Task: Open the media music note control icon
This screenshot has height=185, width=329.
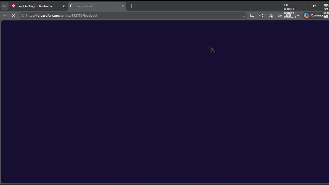Action: (271, 15)
